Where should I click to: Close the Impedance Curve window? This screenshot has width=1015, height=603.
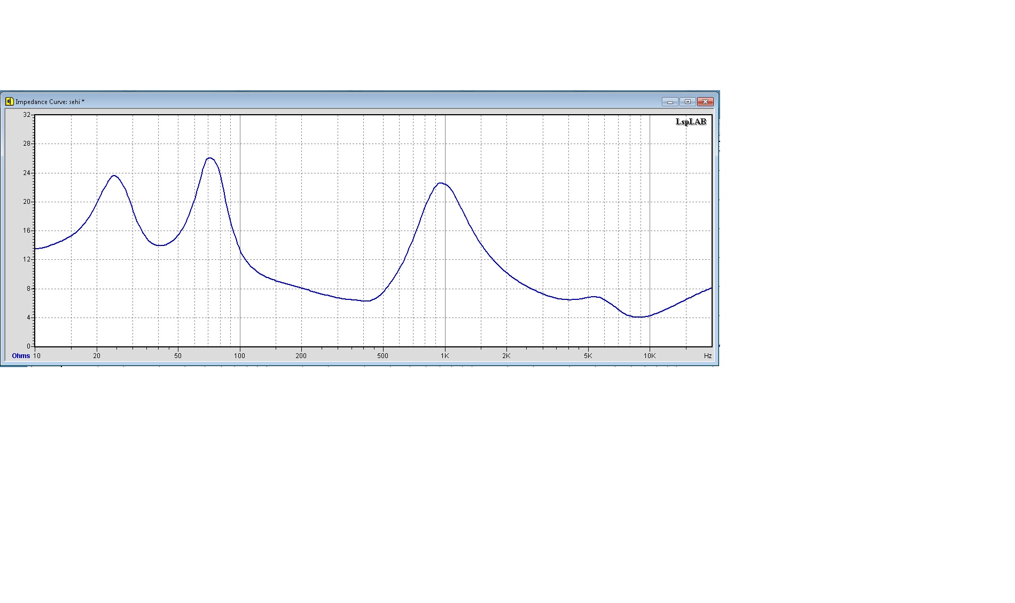pos(705,101)
